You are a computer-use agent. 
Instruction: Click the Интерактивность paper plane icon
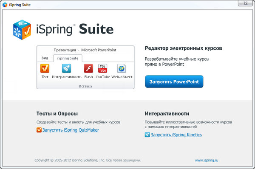coord(66,68)
